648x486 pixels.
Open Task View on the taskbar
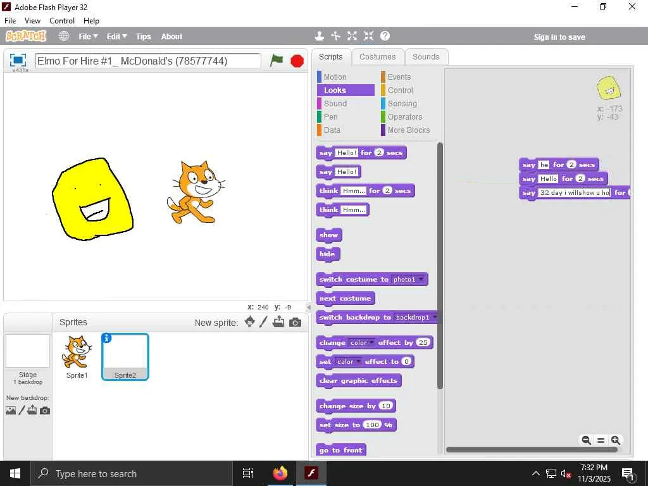tap(247, 473)
